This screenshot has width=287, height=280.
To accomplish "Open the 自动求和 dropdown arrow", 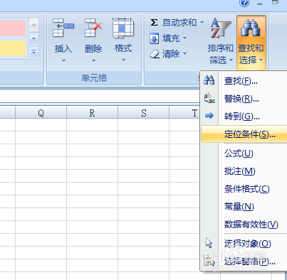I will 202,23.
